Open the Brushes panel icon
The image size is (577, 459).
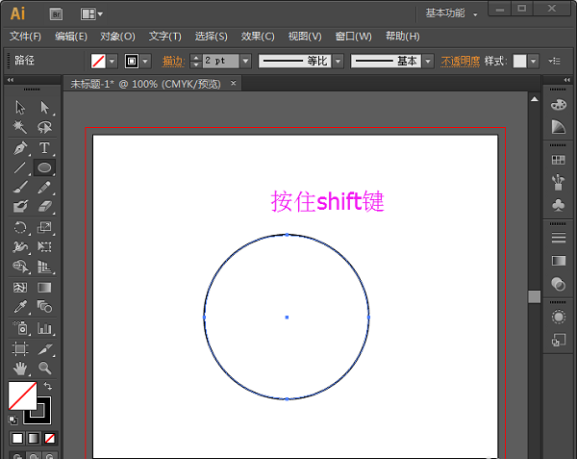coord(559,181)
